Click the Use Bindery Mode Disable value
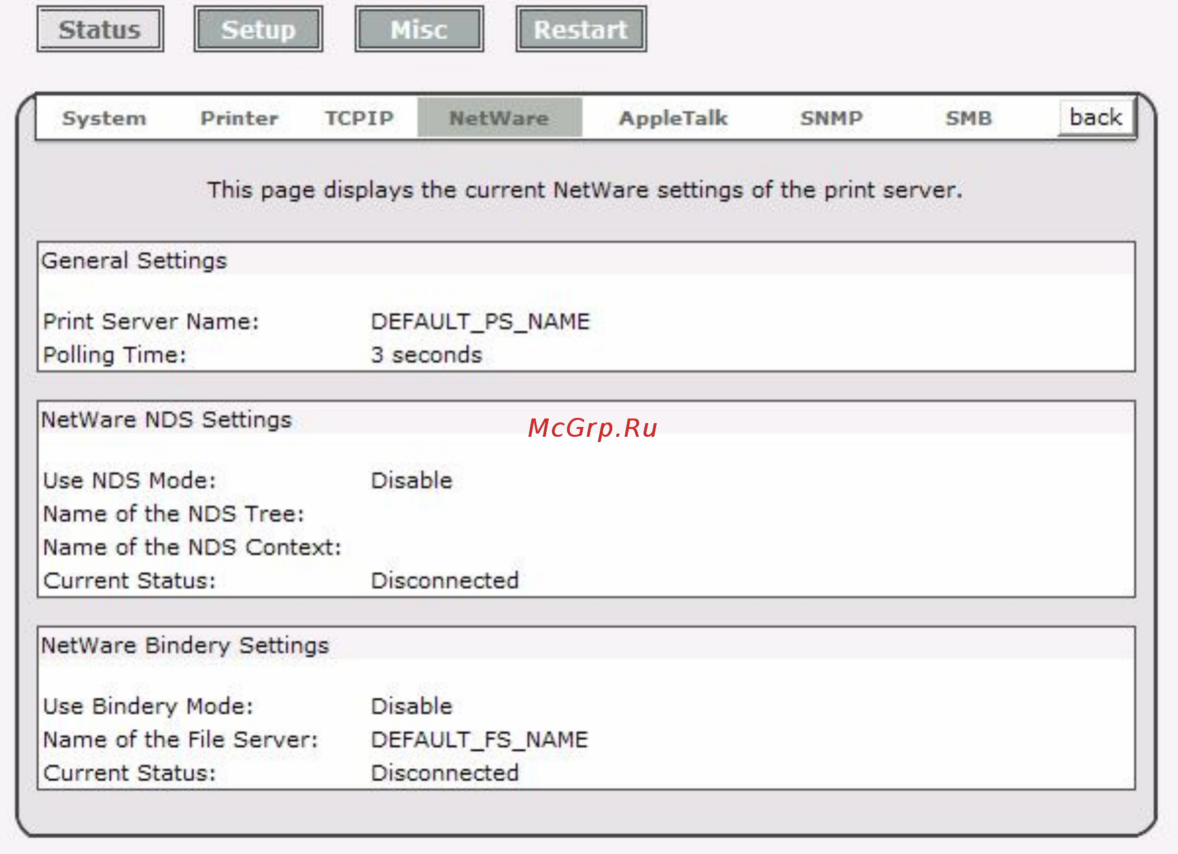The height and width of the screenshot is (854, 1178). pyautogui.click(x=411, y=706)
